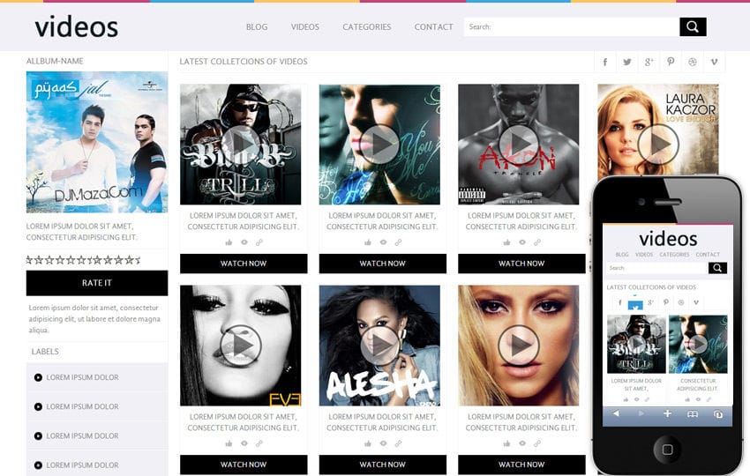The width and height of the screenshot is (750, 476).
Task: Watch Now under Akon video
Action: [521, 264]
